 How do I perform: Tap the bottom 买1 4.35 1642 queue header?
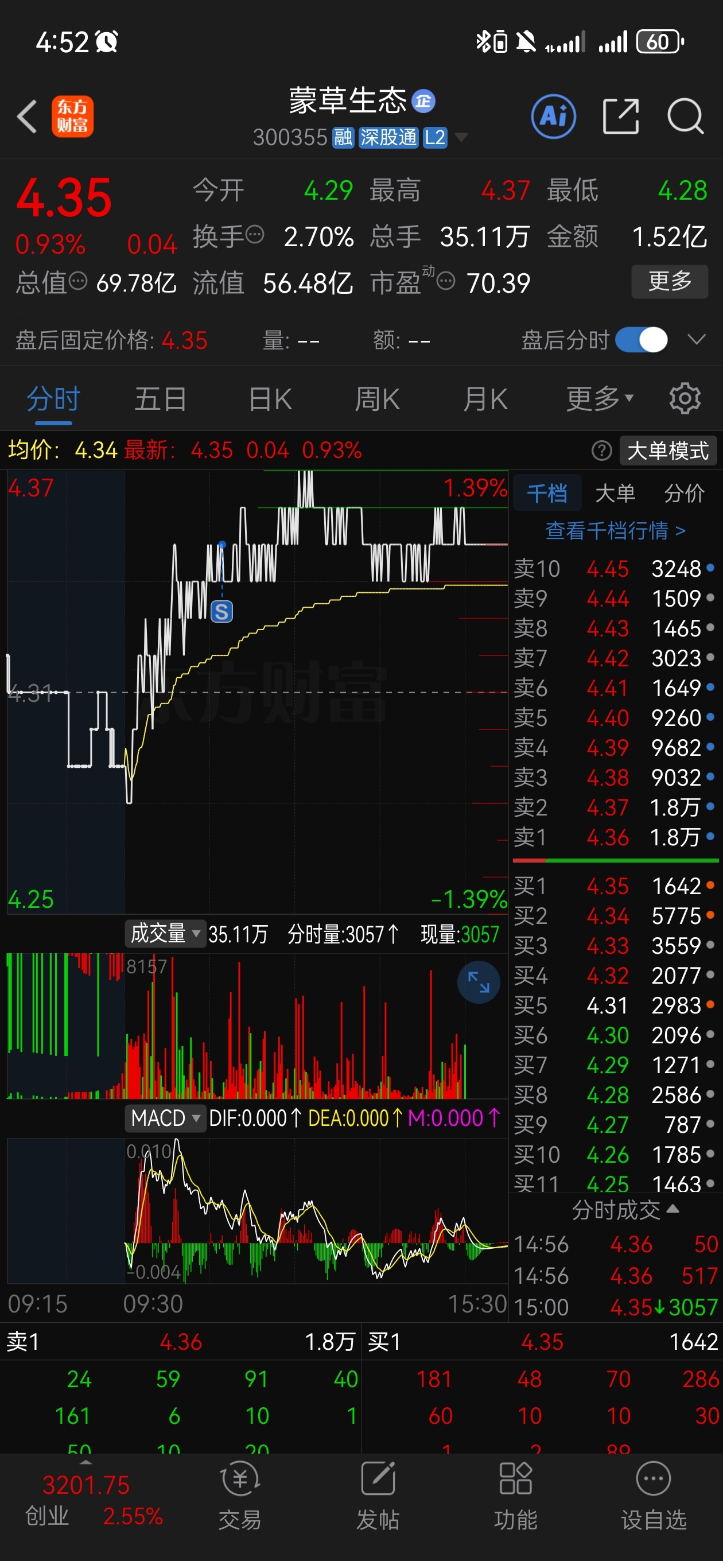542,1342
